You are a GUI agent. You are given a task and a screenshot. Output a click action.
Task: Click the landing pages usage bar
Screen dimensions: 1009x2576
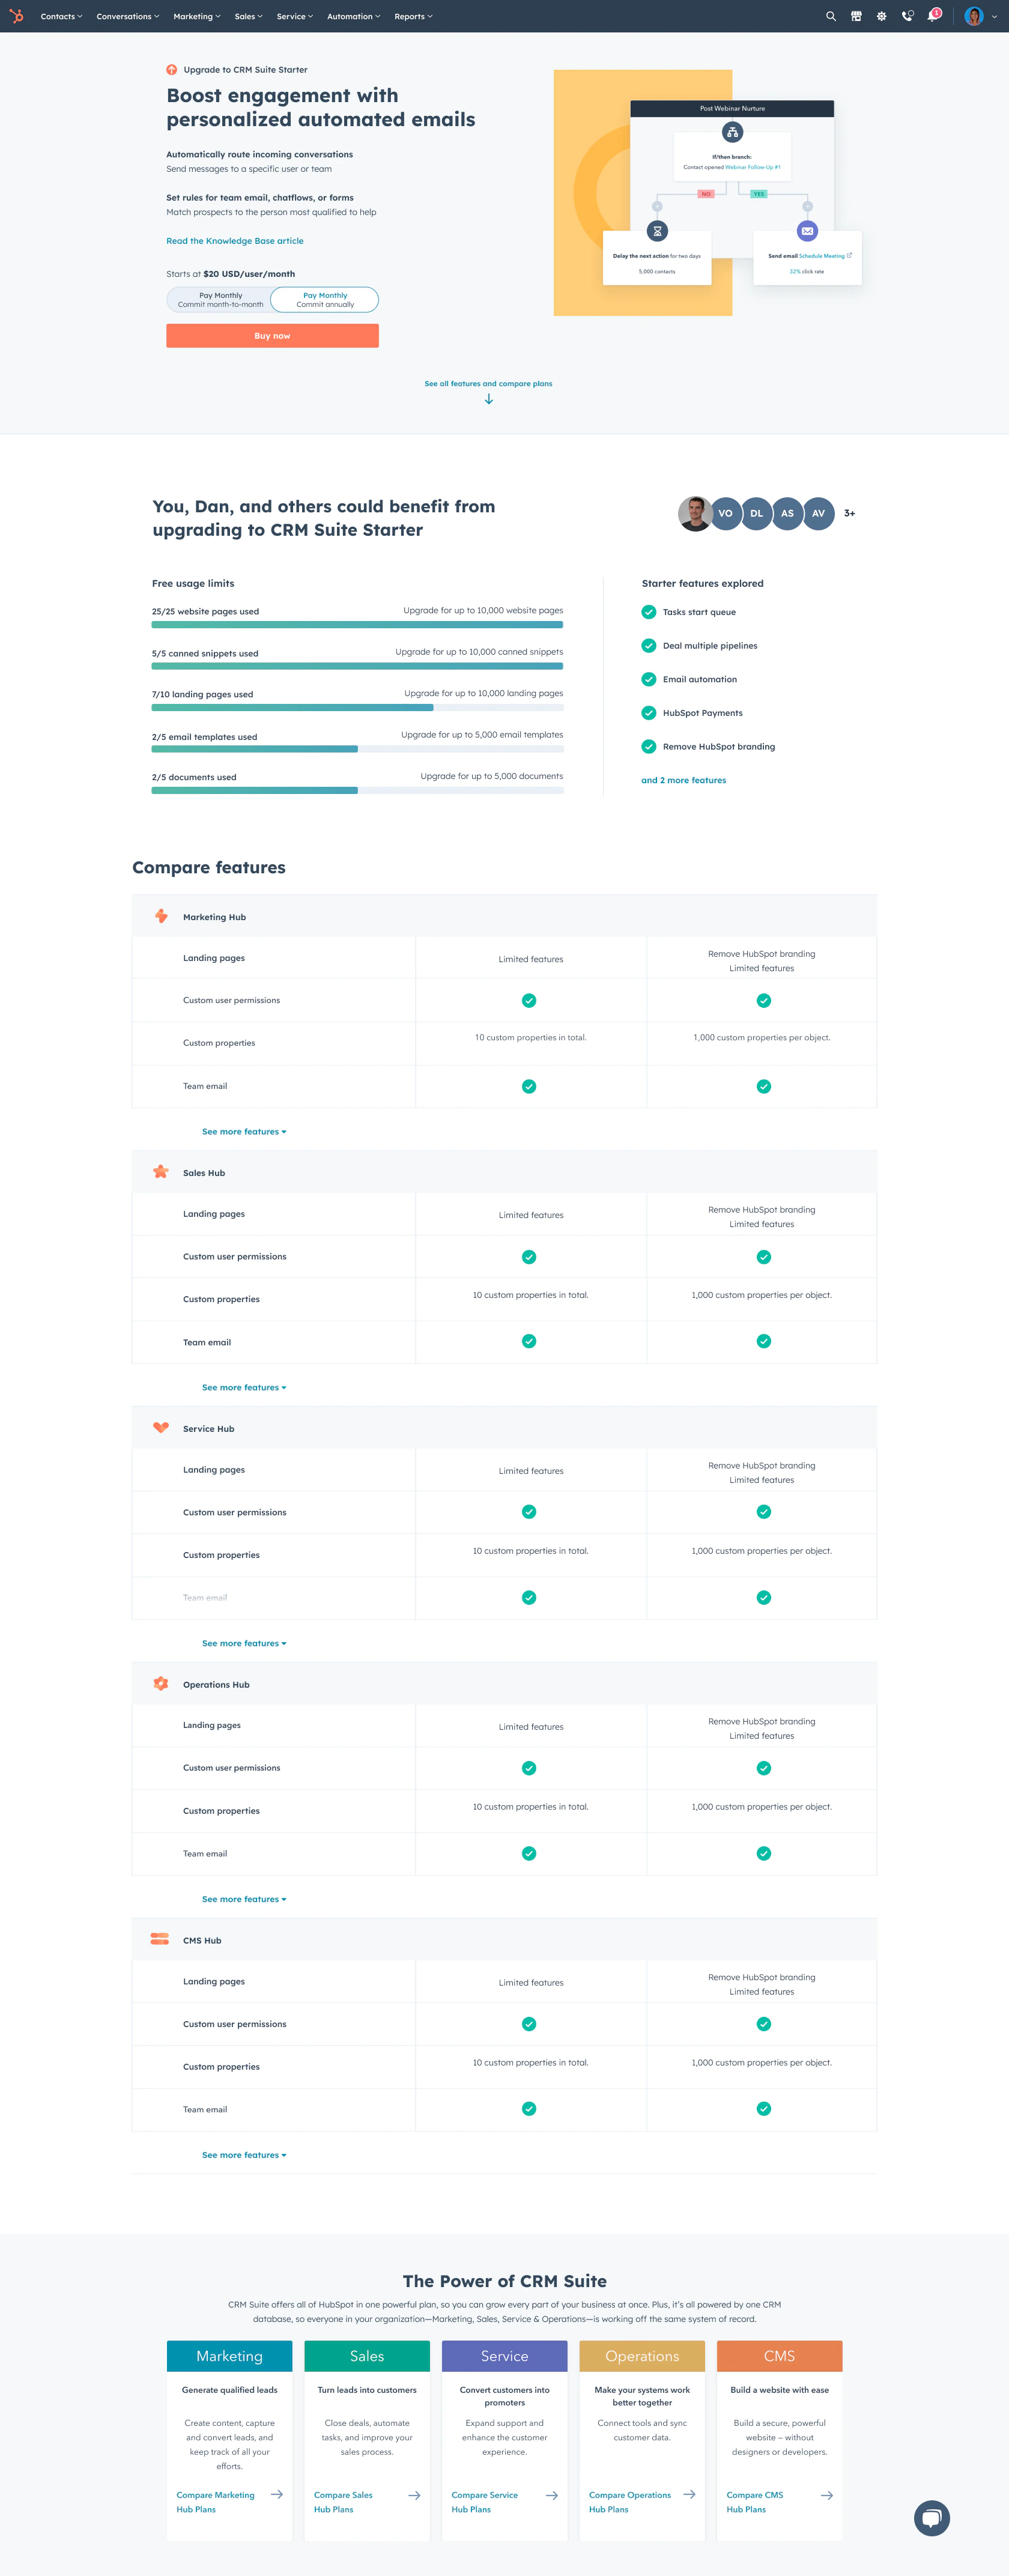[357, 708]
